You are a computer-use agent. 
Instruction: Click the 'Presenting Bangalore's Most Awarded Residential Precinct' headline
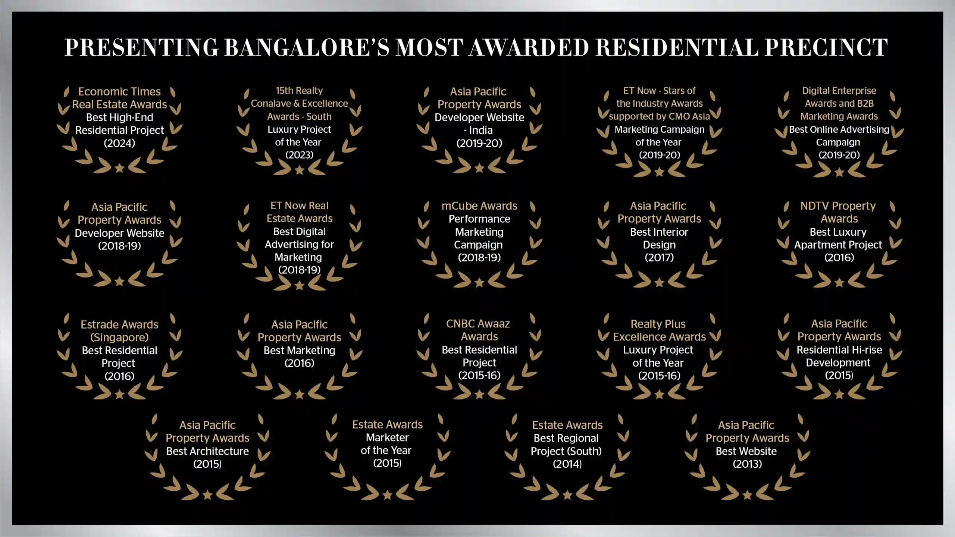coord(476,48)
